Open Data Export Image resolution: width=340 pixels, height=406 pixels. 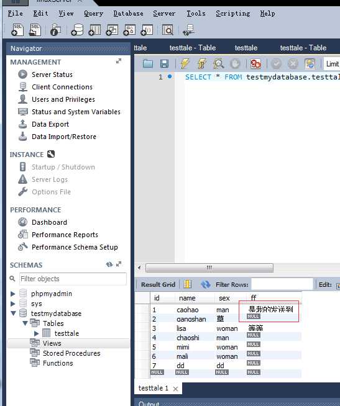[x=50, y=124]
